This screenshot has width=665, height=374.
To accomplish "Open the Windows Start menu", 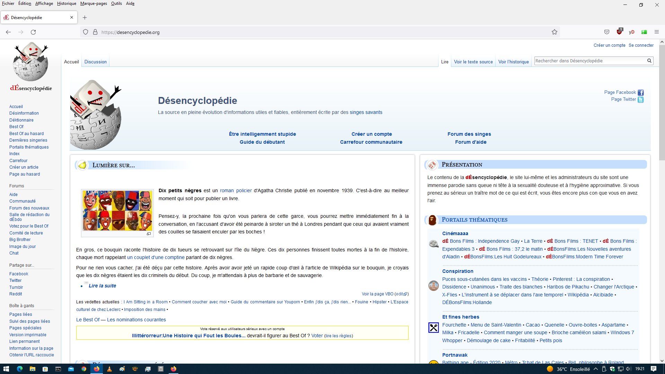I will pyautogui.click(x=6, y=369).
